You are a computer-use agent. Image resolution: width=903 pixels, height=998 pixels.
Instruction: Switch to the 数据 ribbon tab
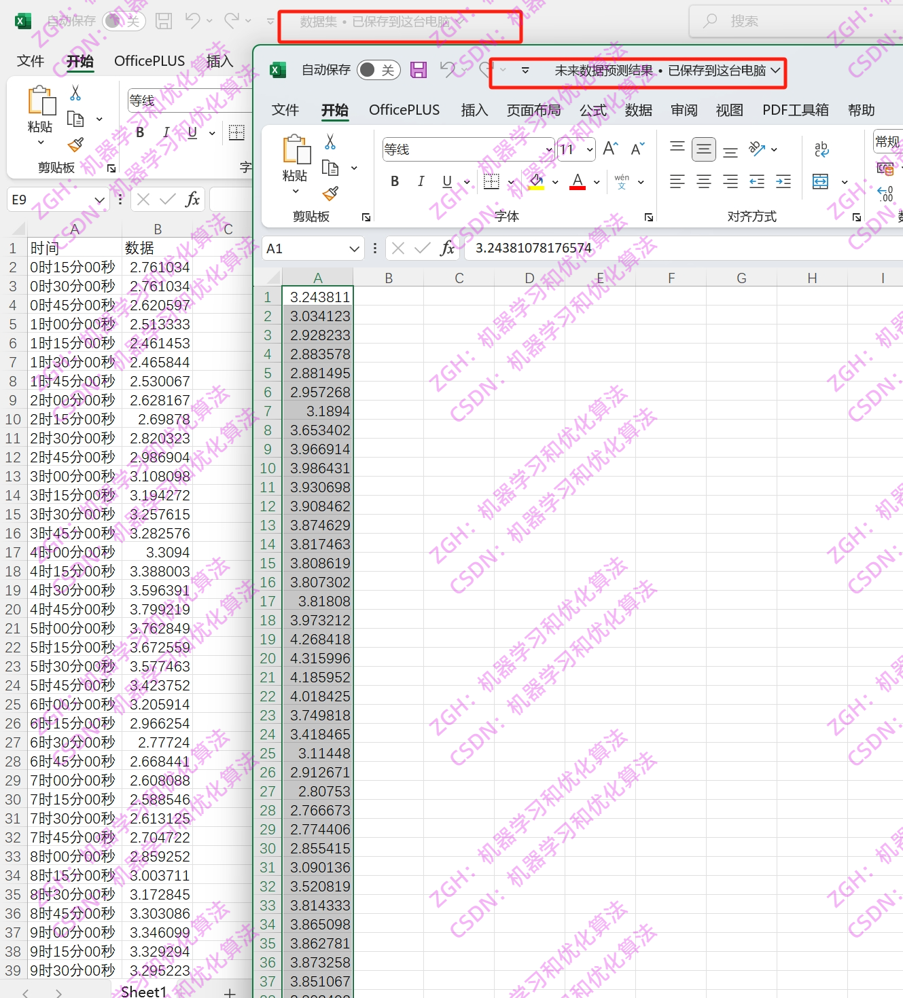(x=637, y=110)
